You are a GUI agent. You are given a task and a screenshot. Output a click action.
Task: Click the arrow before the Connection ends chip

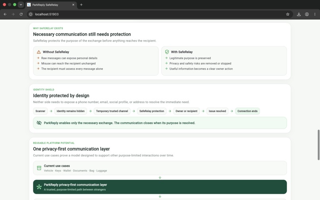[232, 111]
